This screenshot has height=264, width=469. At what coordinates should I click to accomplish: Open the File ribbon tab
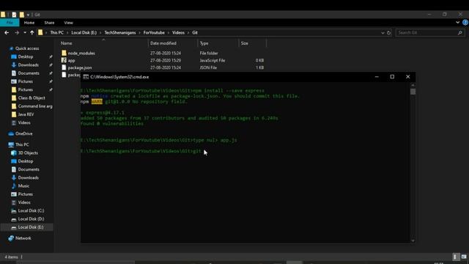pos(10,23)
